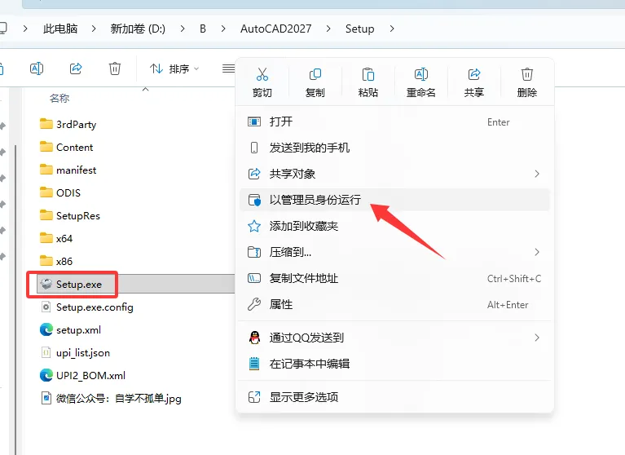Go to 新加卷 (D:) in the breadcrumb
This screenshot has height=455, width=625.
click(x=138, y=29)
